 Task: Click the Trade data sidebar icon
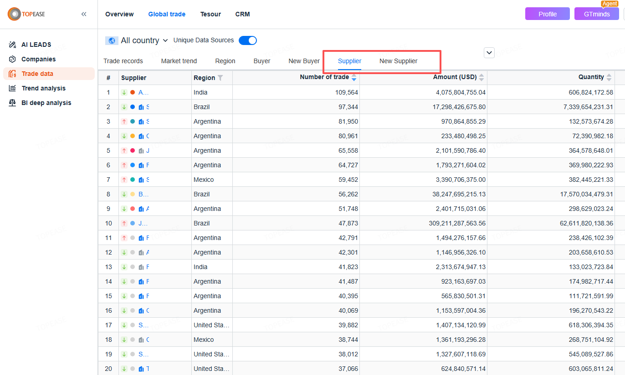coord(13,74)
